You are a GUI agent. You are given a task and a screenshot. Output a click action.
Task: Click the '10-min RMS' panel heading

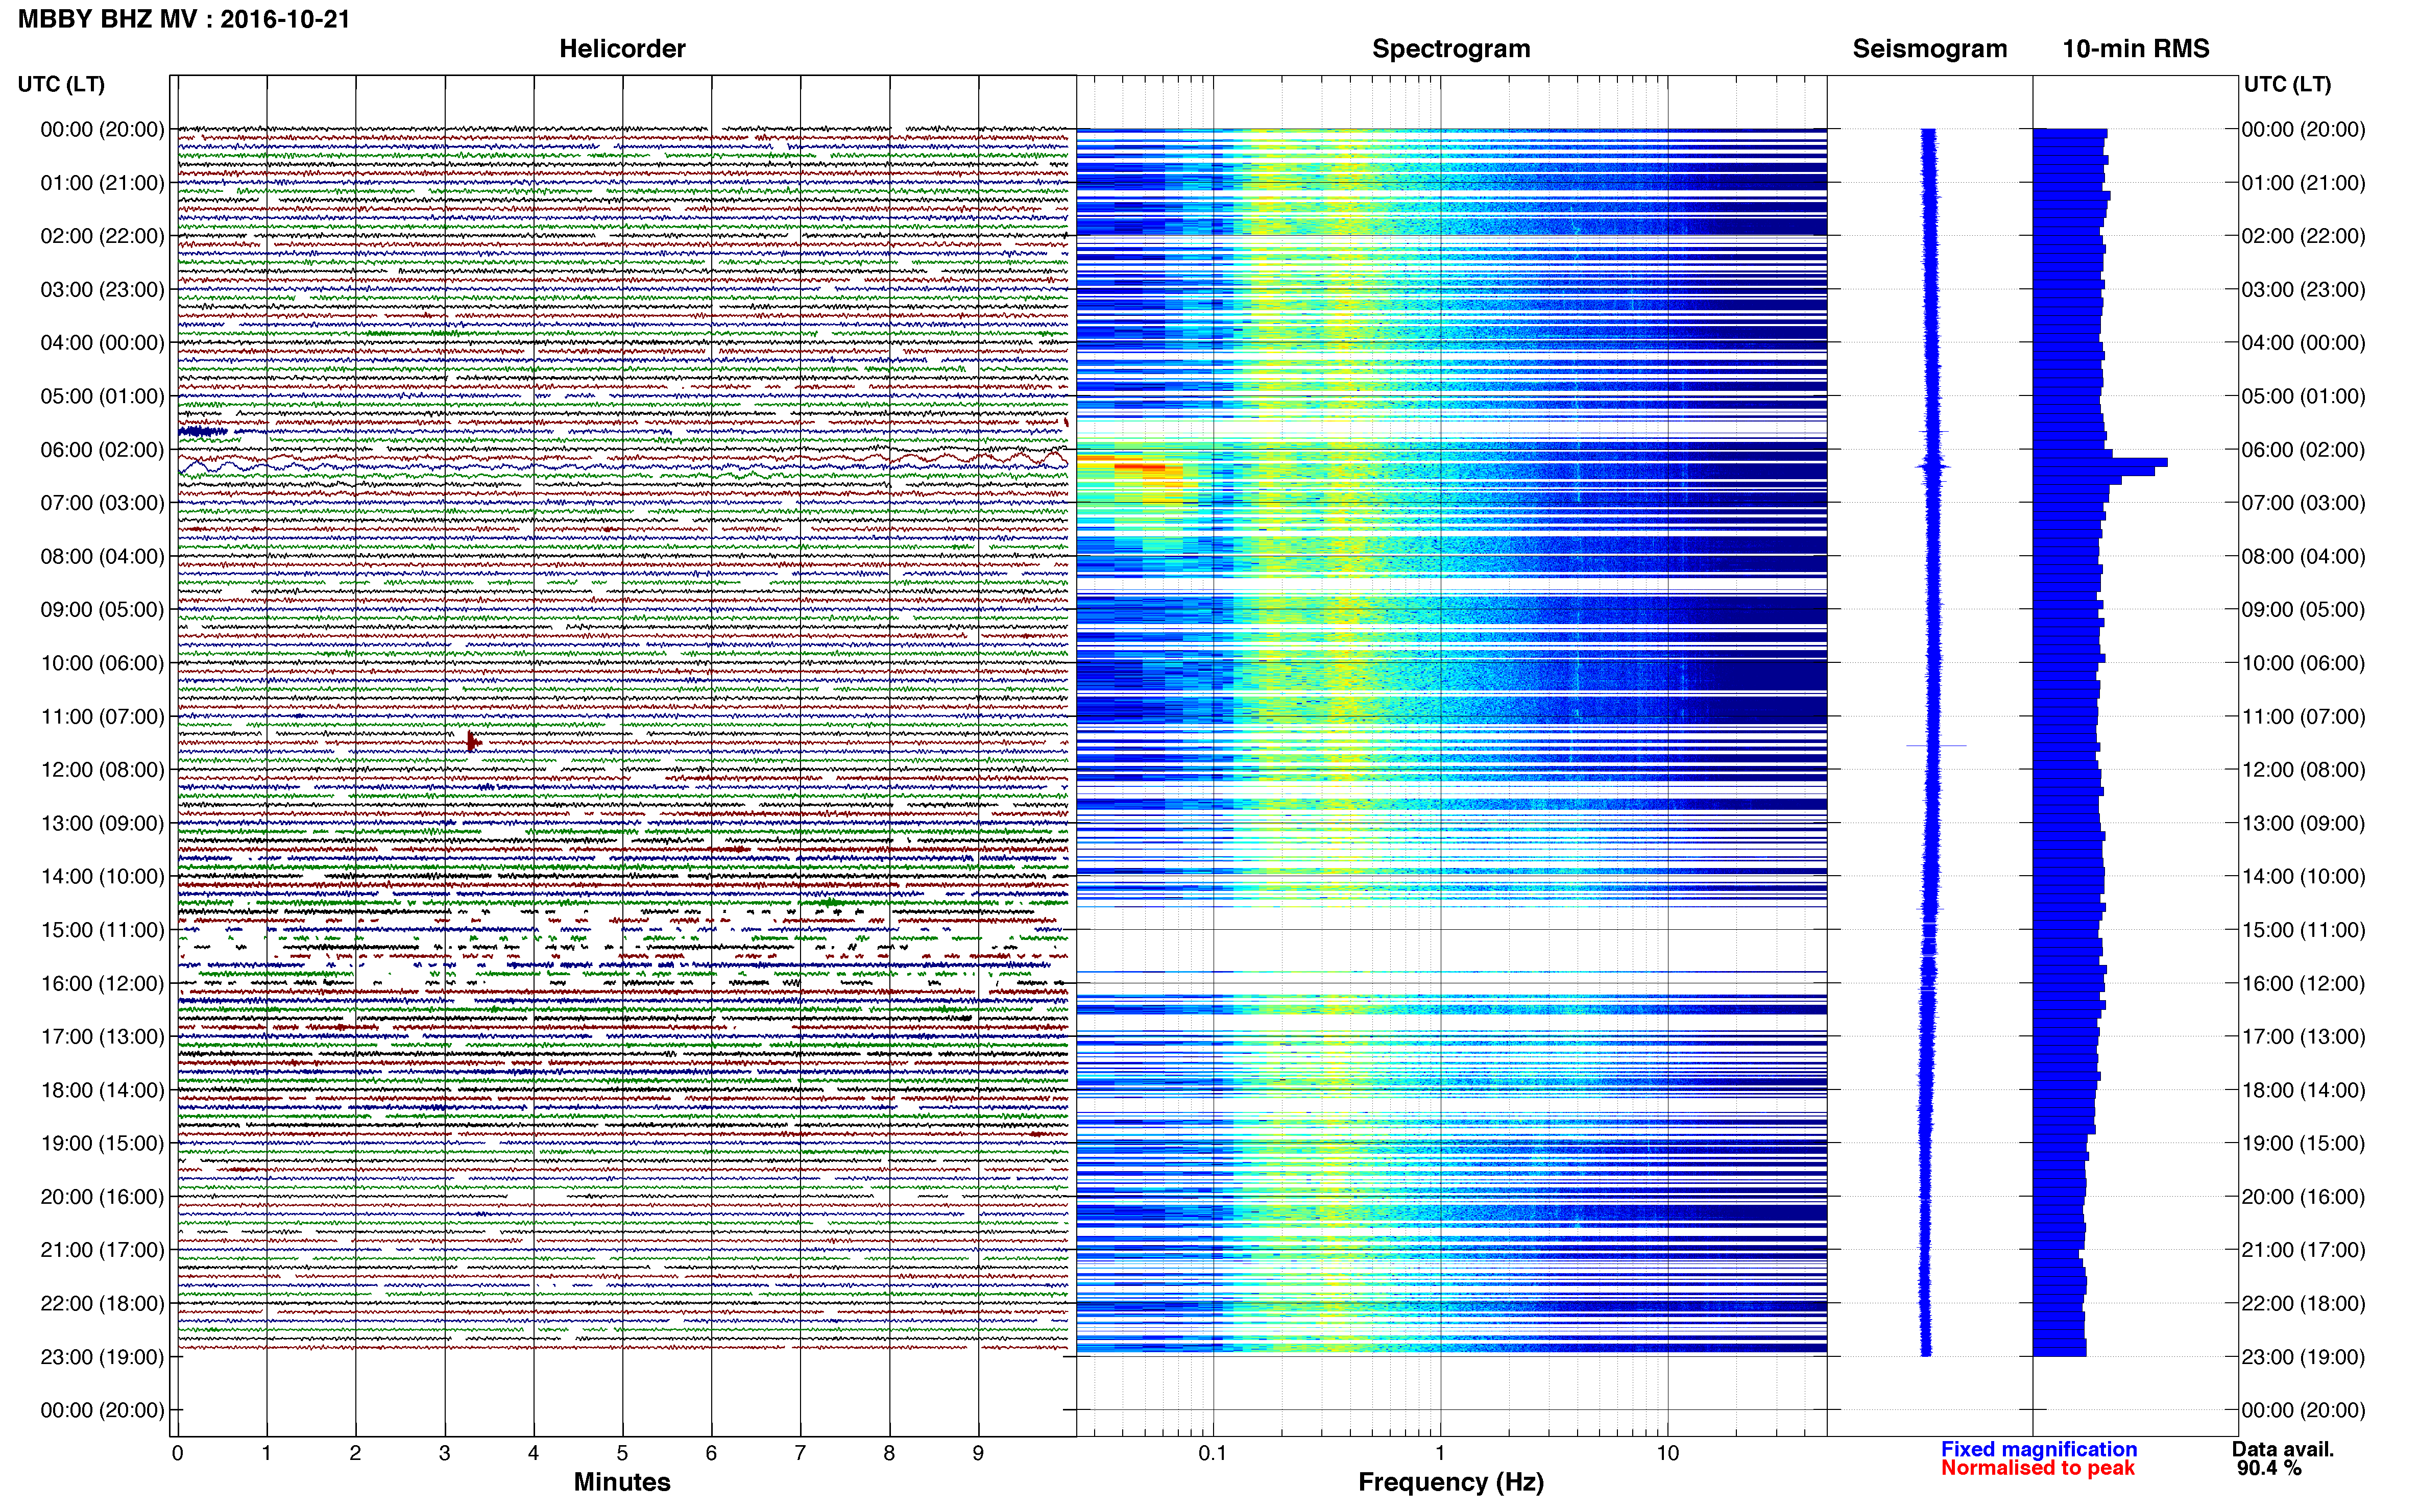pyautogui.click(x=2135, y=49)
